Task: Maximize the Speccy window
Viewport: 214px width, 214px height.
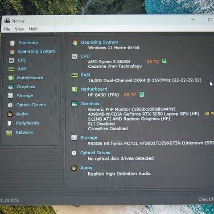Action: [210, 20]
